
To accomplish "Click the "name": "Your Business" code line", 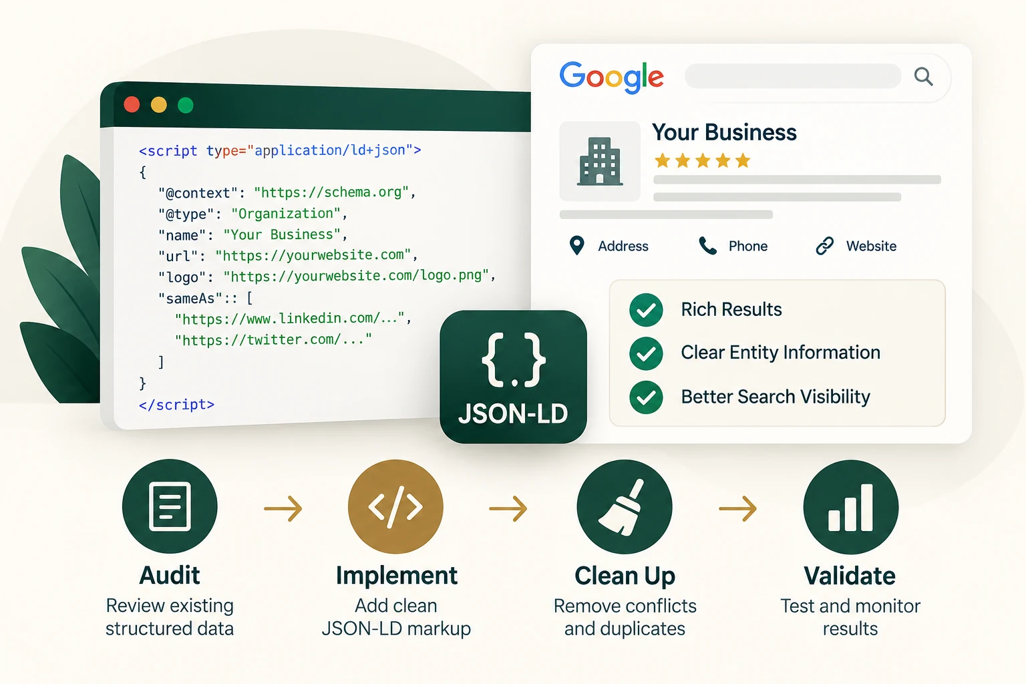I will (252, 234).
